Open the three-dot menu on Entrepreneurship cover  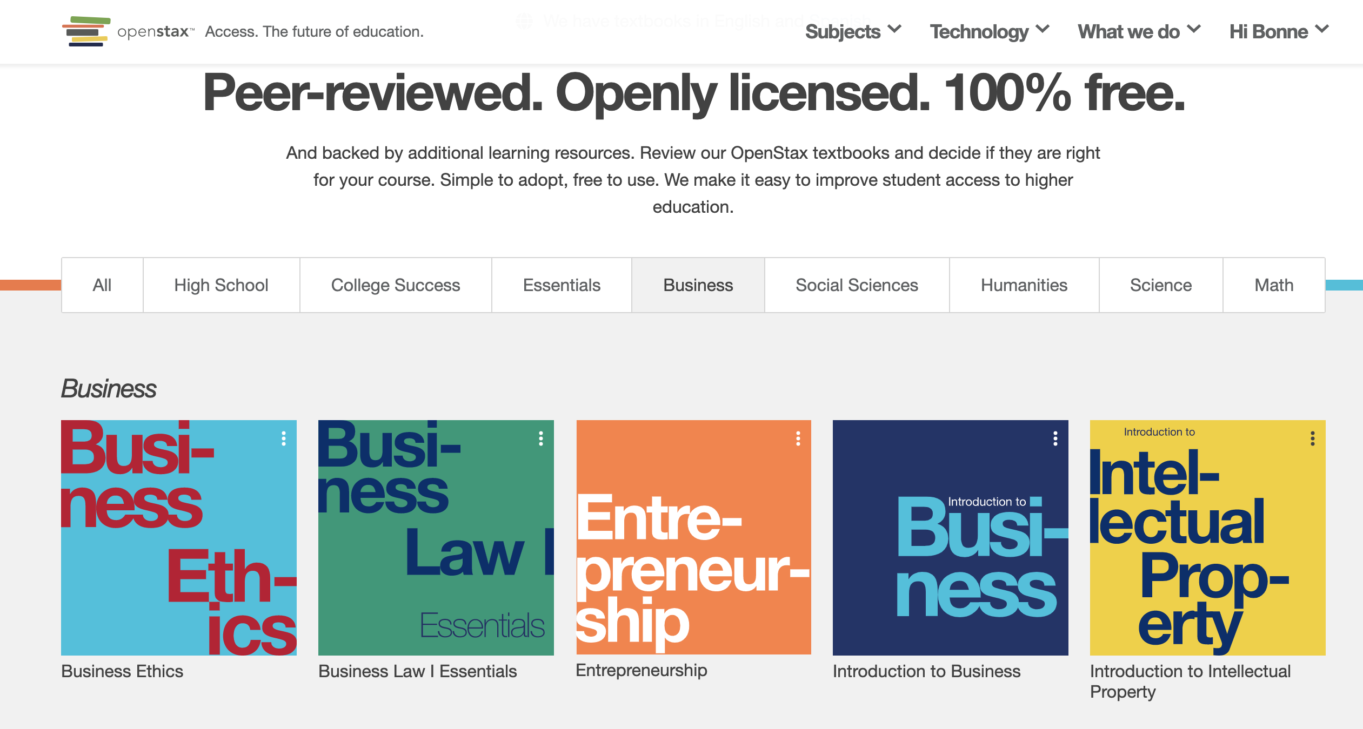tap(798, 438)
